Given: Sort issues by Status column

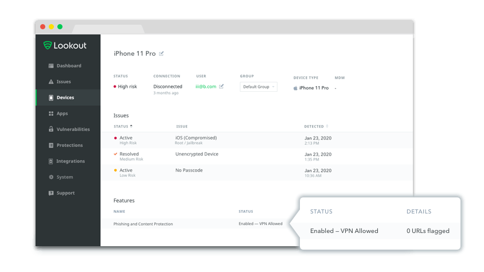Looking at the screenshot, I should (x=123, y=126).
